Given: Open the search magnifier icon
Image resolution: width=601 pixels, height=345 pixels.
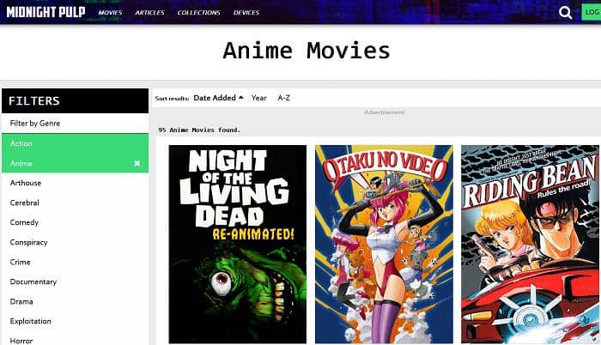Looking at the screenshot, I should [565, 13].
